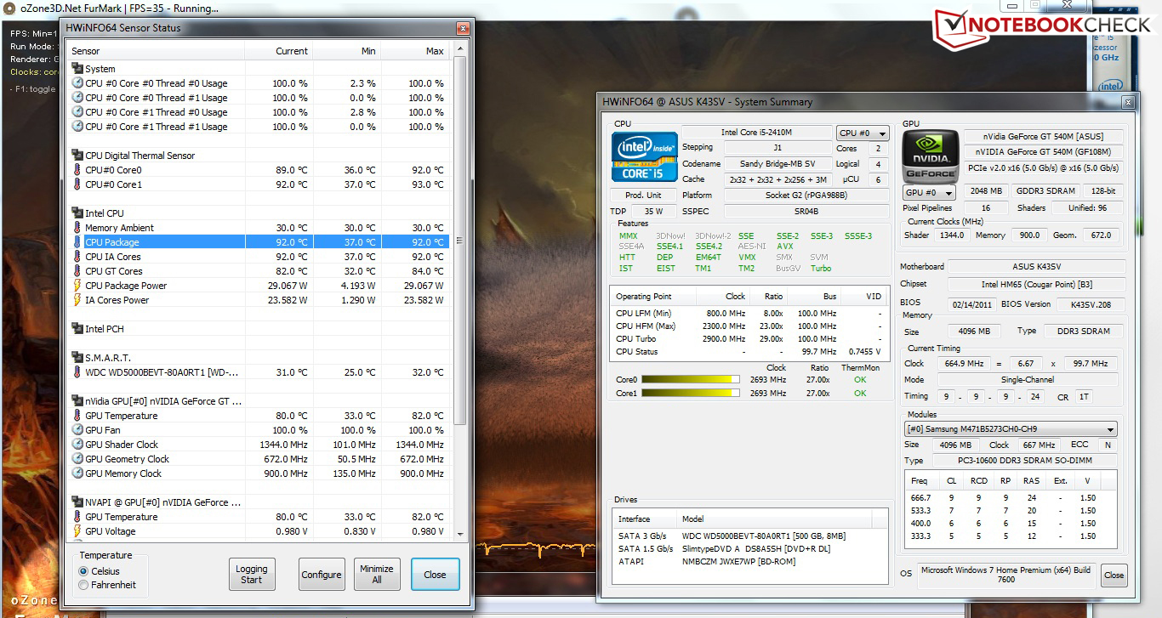
Task: Click the Prod. Unit button
Action: coord(644,196)
